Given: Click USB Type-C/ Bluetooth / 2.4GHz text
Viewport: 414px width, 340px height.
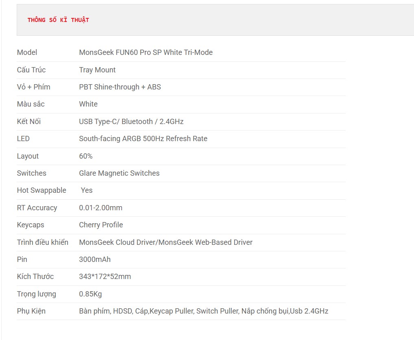Looking at the screenshot, I should (x=131, y=122).
